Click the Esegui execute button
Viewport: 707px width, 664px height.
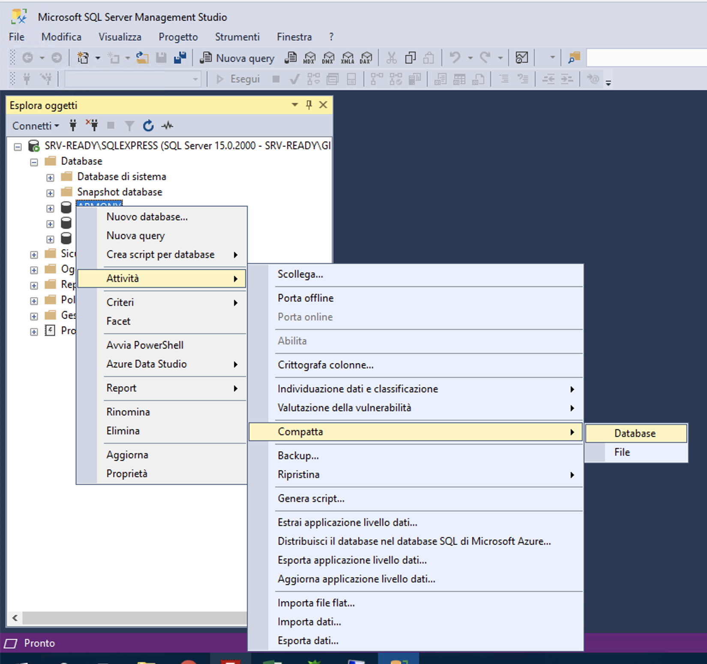click(239, 79)
